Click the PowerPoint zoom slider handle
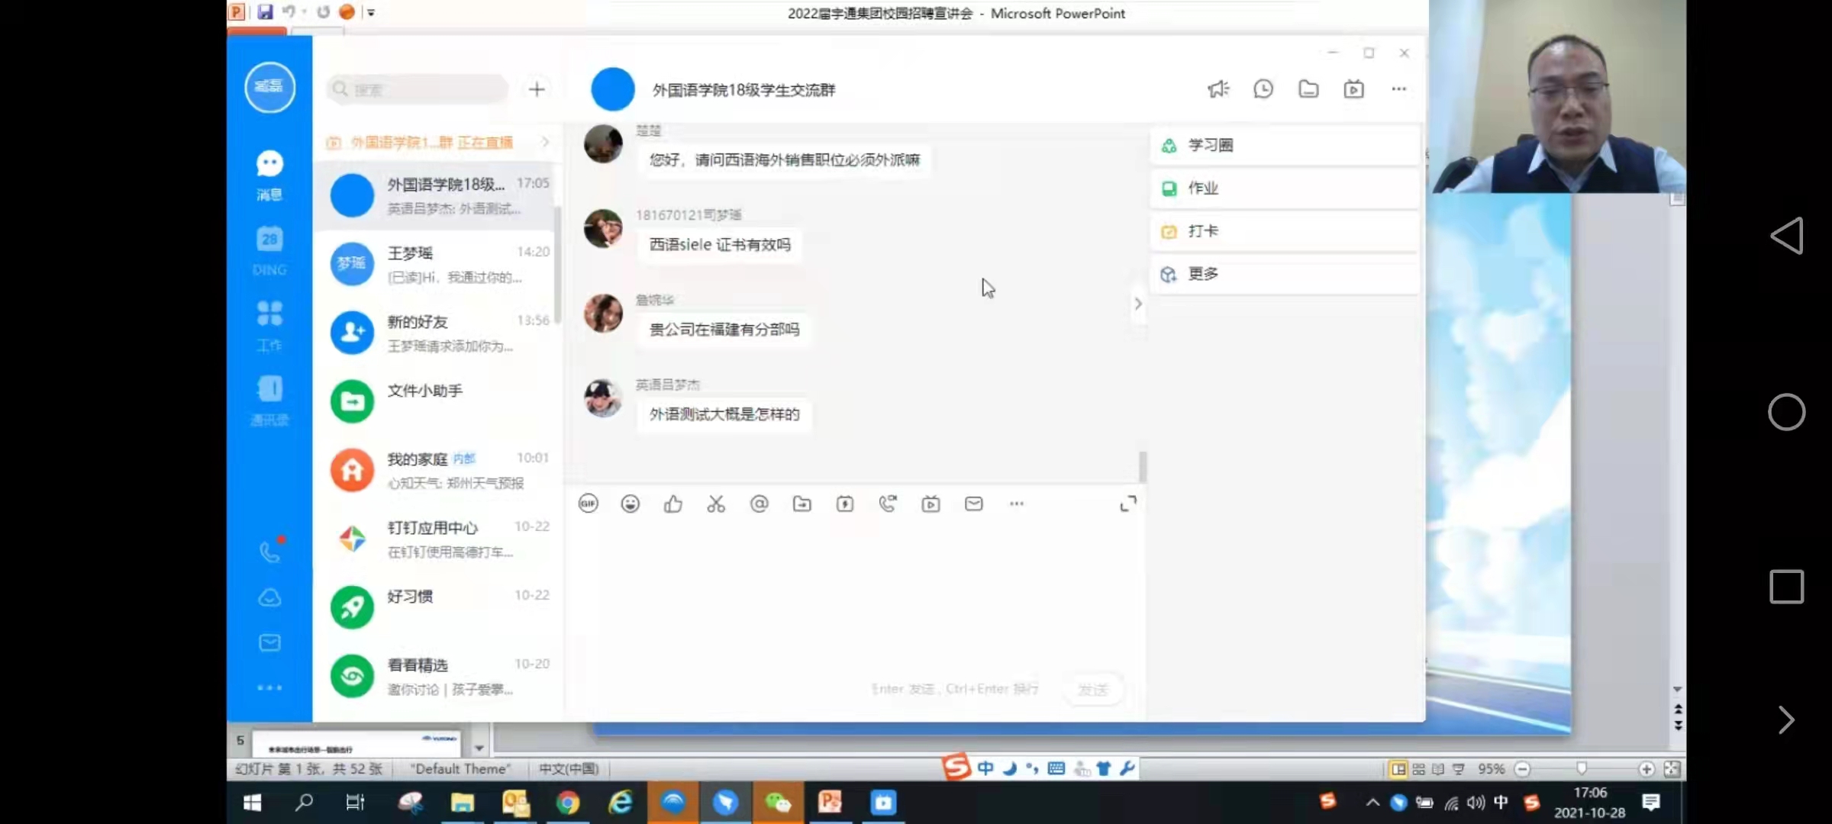 tap(1582, 768)
